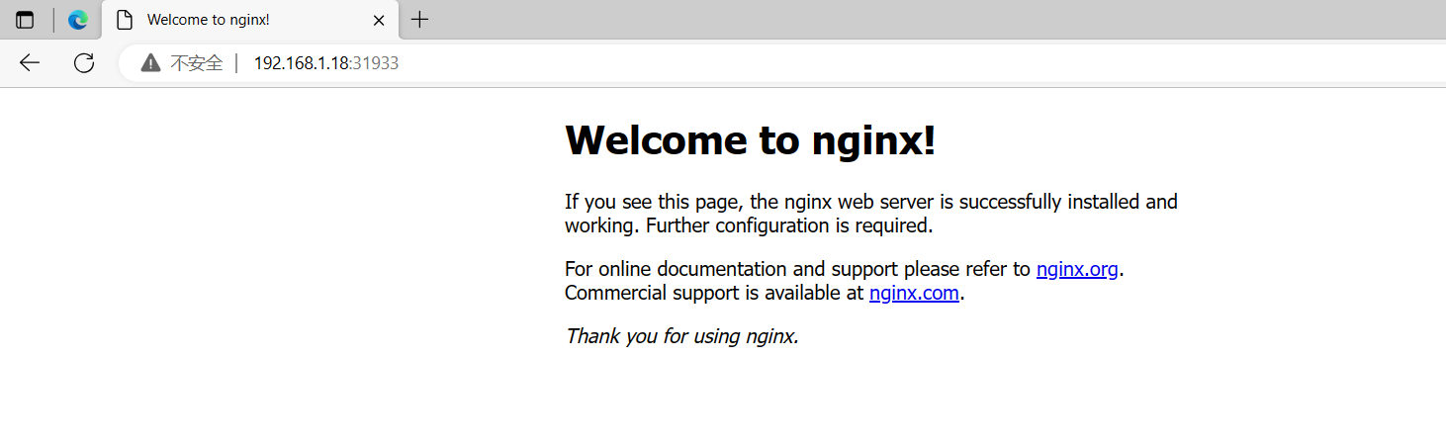Click the 不安全 security label
This screenshot has width=1446, height=446.
point(197,63)
